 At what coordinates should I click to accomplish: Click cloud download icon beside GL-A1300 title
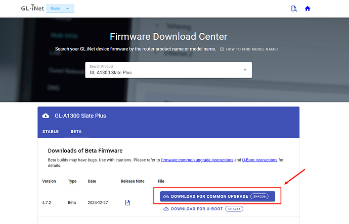tap(46, 116)
